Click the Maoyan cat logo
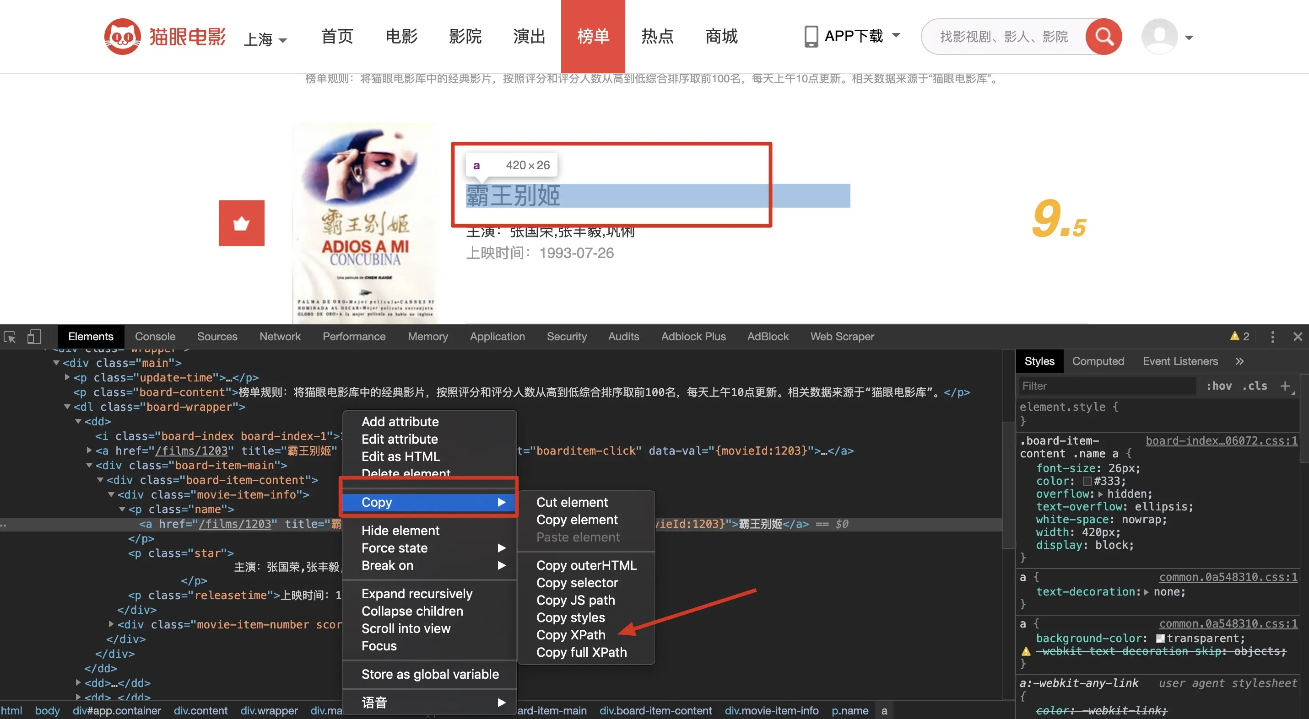The image size is (1309, 719). click(x=123, y=37)
